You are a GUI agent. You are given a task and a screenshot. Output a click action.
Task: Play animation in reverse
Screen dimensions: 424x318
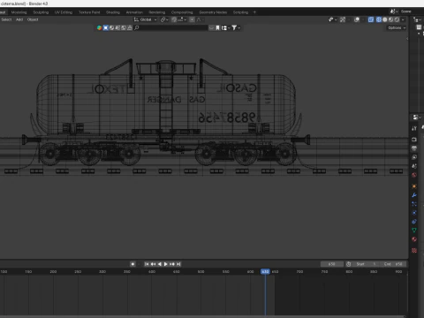(160, 264)
